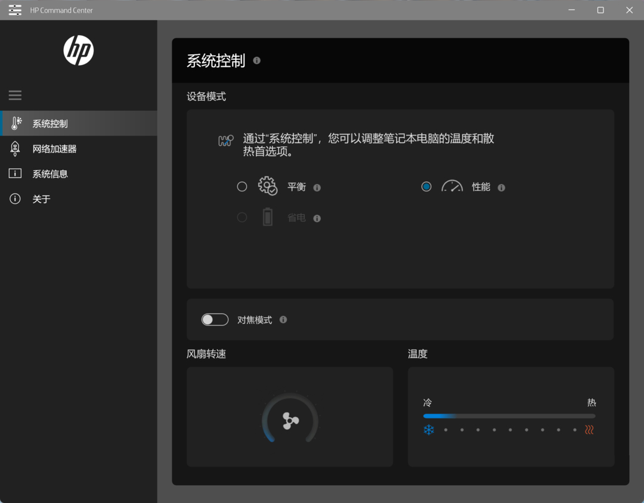Click the blue snowflake cold icon

(429, 430)
